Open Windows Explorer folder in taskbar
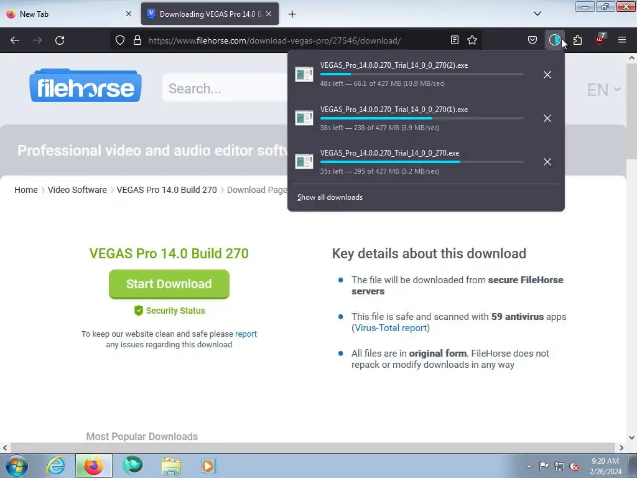 tap(171, 466)
